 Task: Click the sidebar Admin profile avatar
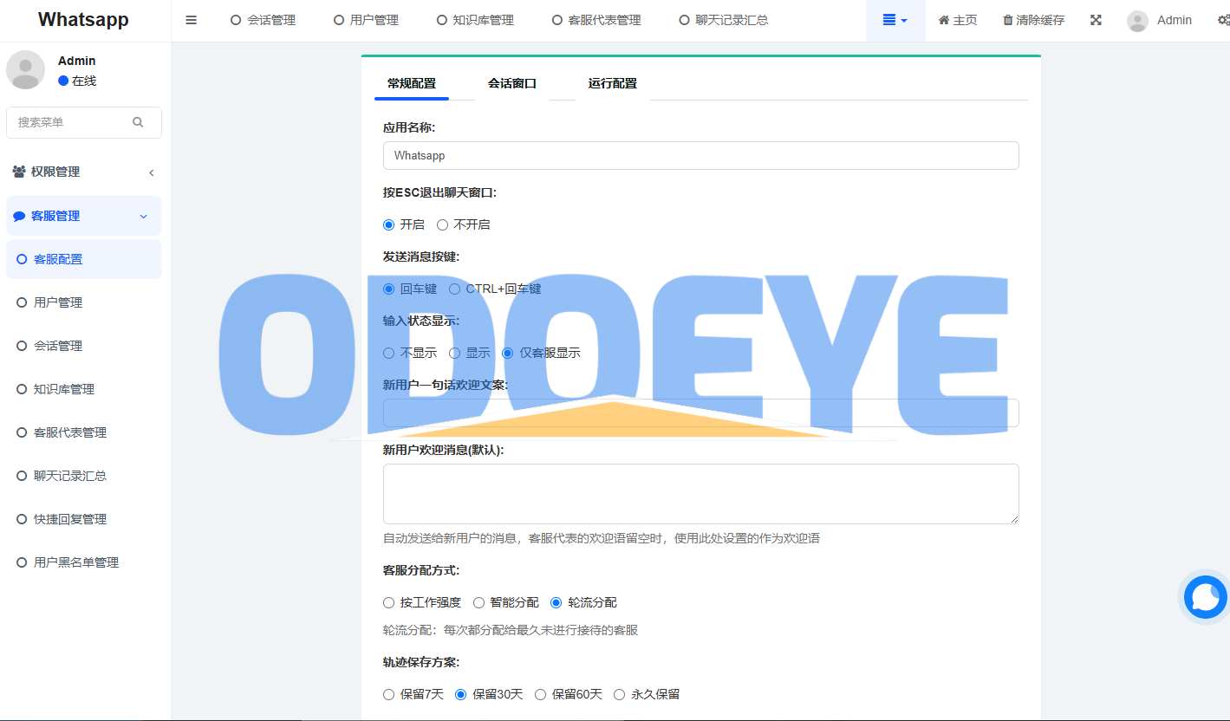(x=26, y=69)
